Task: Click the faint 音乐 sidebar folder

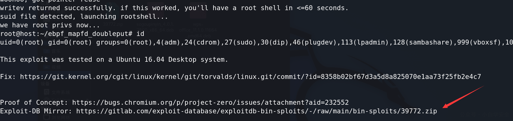Action: pyautogui.click(x=56, y=51)
